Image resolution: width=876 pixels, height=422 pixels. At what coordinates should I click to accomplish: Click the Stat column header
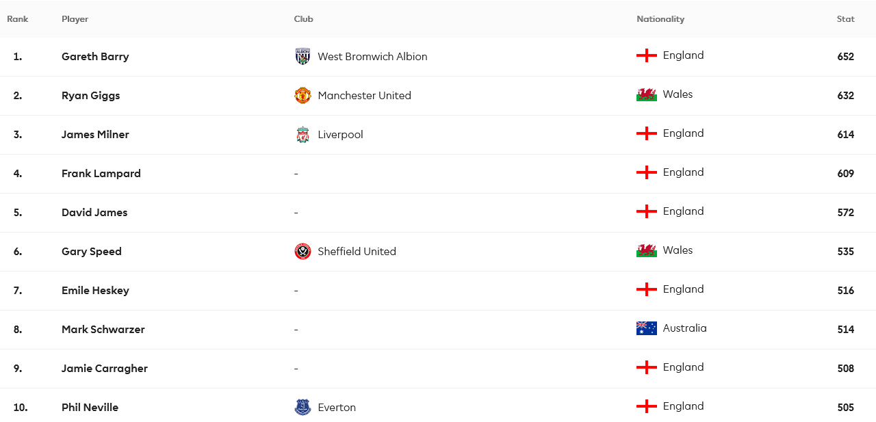click(x=846, y=19)
